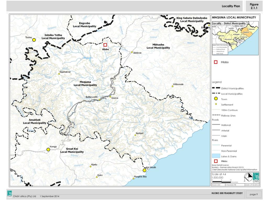The width and height of the screenshot is (268, 201).
Task: Click the red Hlobo square marker on the map
Action: click(x=105, y=45)
